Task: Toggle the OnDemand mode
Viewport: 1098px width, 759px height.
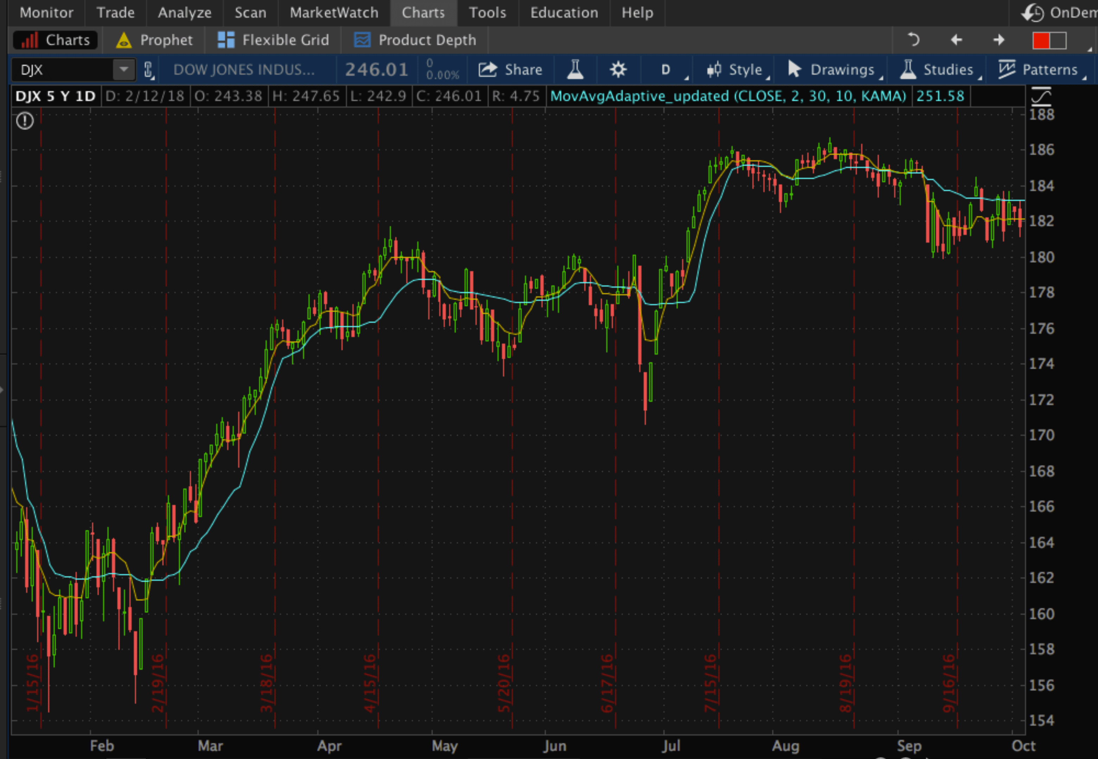Action: tap(1059, 13)
